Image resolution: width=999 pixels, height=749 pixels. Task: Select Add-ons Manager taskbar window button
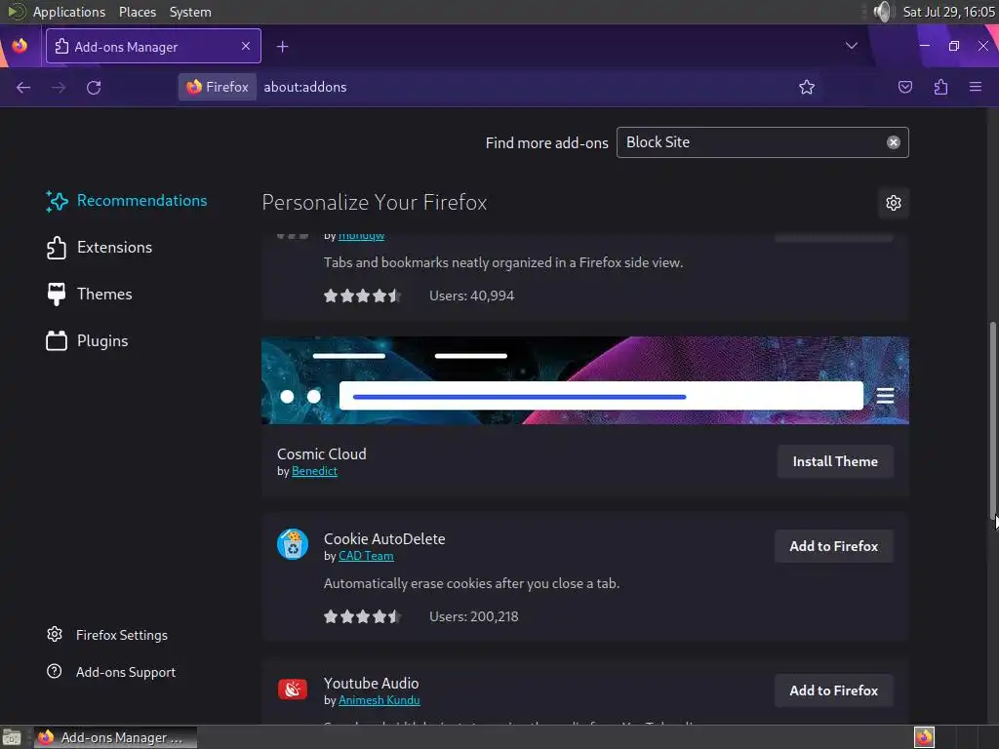pyautogui.click(x=115, y=737)
